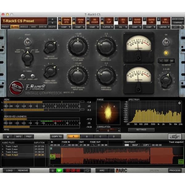The image size is (185, 185).
Task: Flip the compressor ON toggle switch
Action: tap(166, 42)
